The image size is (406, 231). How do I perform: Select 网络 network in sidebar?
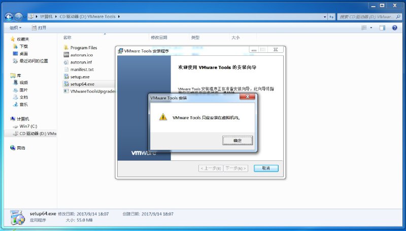point(18,148)
